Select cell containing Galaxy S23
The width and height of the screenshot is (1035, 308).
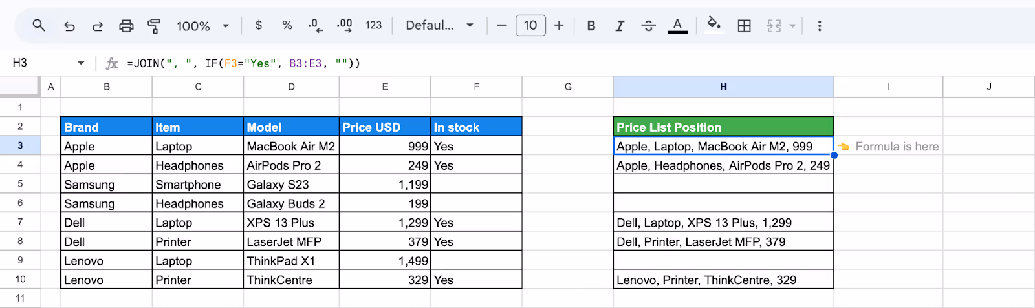click(291, 184)
